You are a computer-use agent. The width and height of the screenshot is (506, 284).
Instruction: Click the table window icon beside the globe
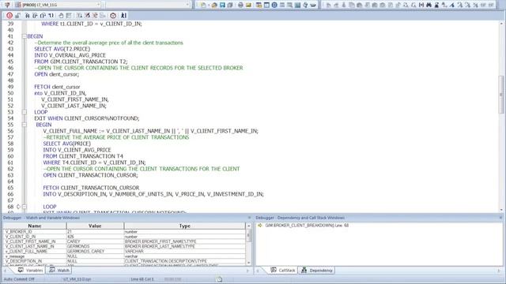tap(266, 5)
